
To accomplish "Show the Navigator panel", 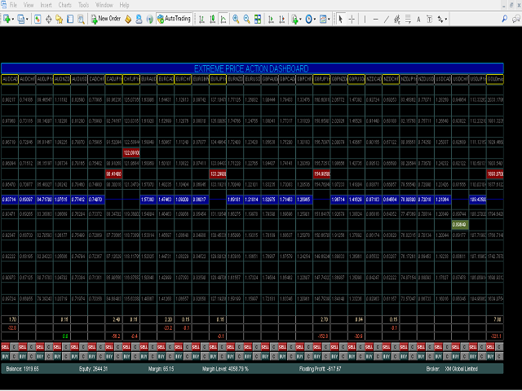I will point(60,19).
